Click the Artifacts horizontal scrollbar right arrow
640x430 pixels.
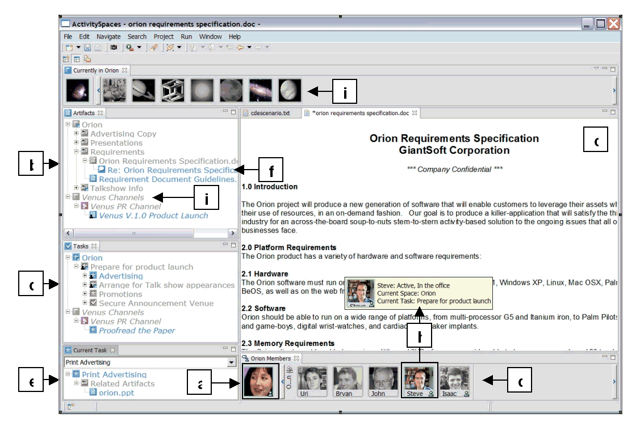(232, 233)
